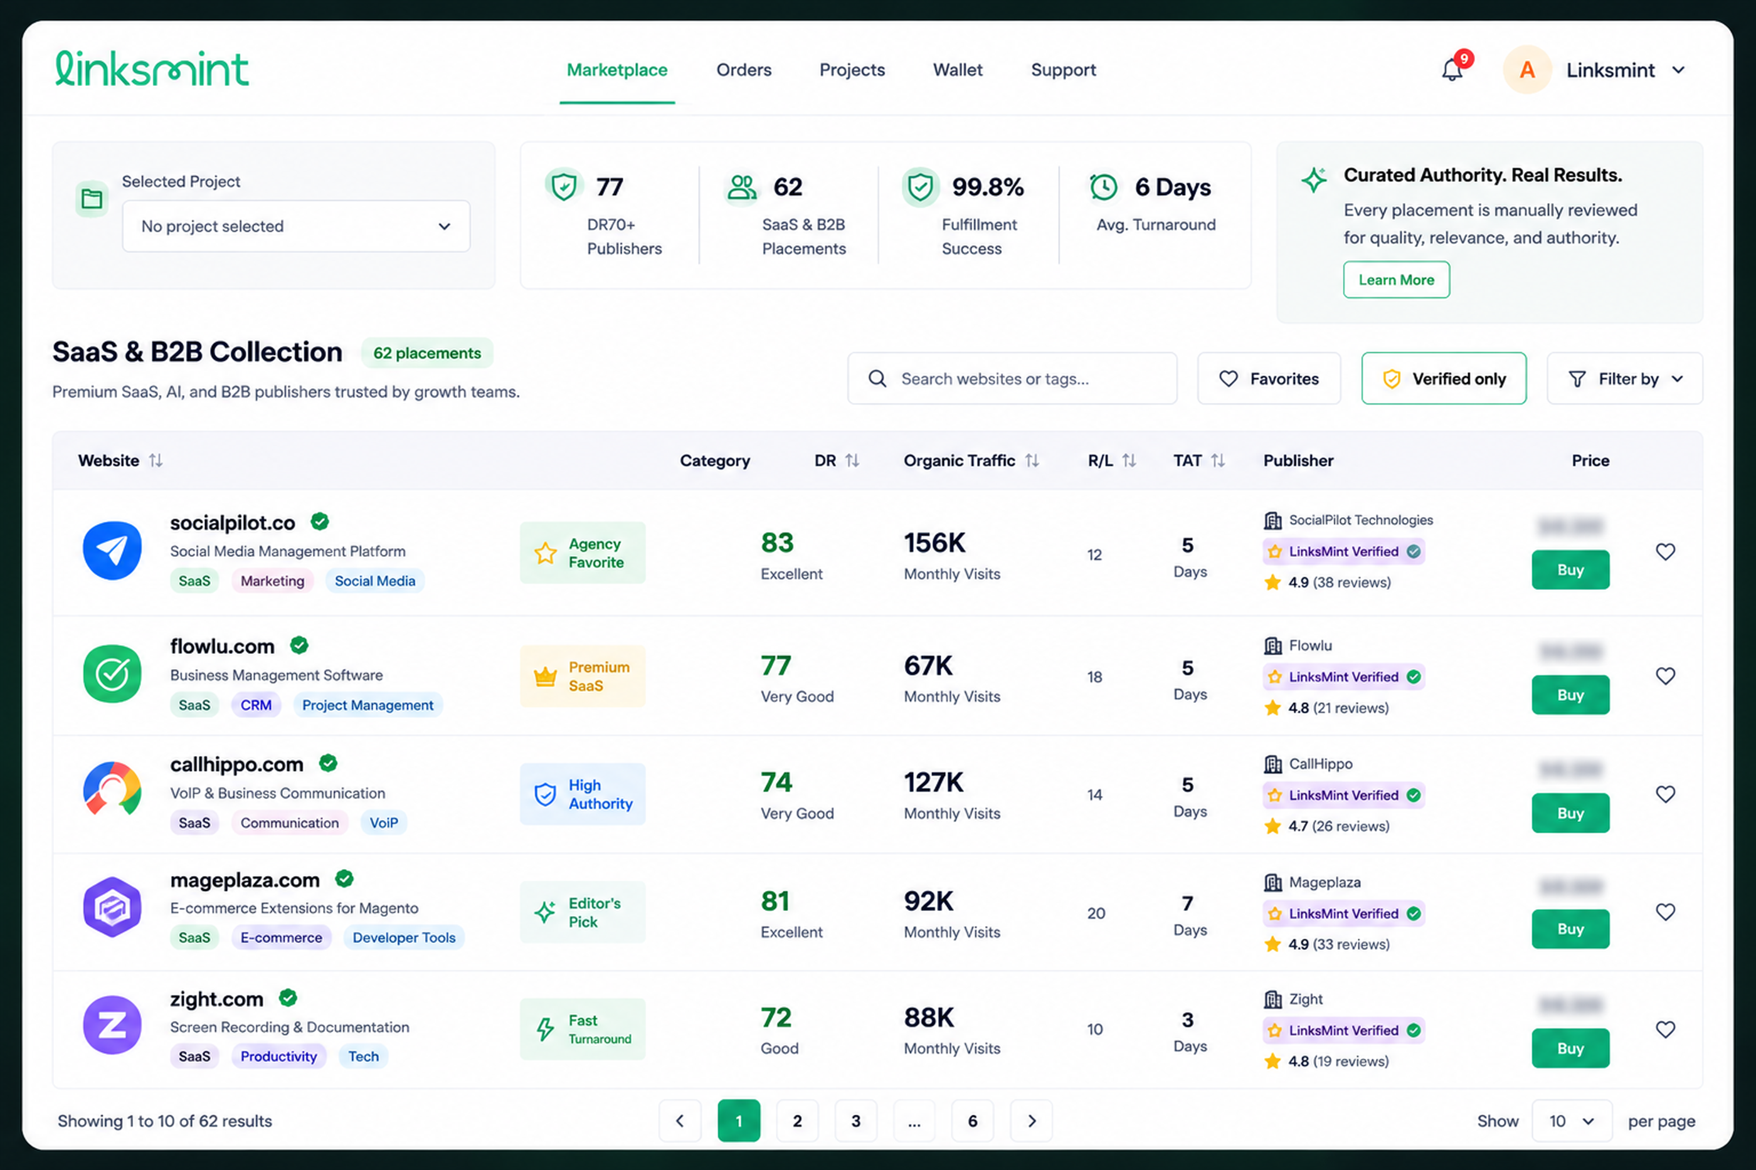This screenshot has width=1756, height=1170.
Task: Open the Linksmint account menu chevron
Action: coord(1678,70)
